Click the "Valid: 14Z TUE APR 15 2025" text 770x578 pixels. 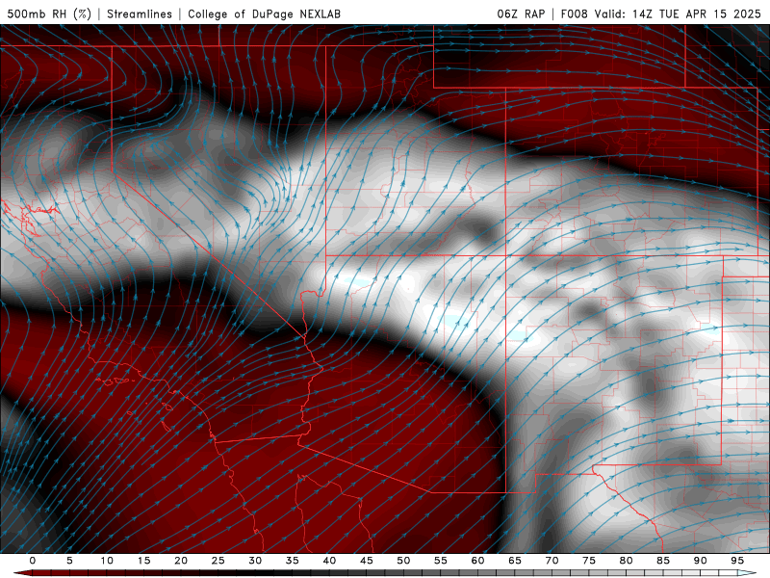[678, 13]
